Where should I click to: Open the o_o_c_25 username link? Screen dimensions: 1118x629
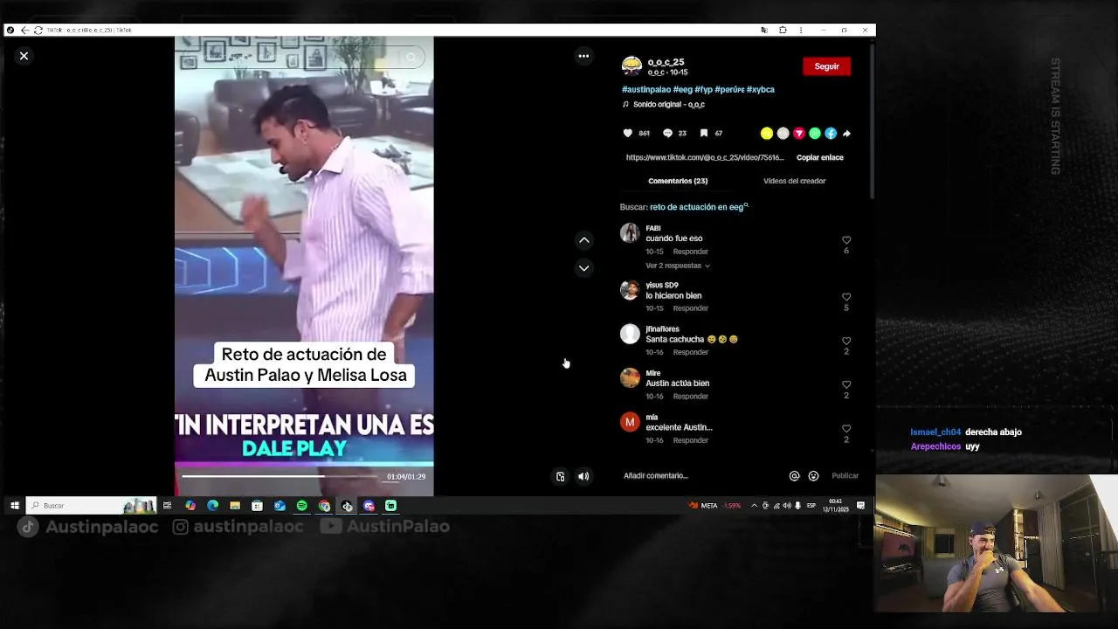[x=666, y=62]
